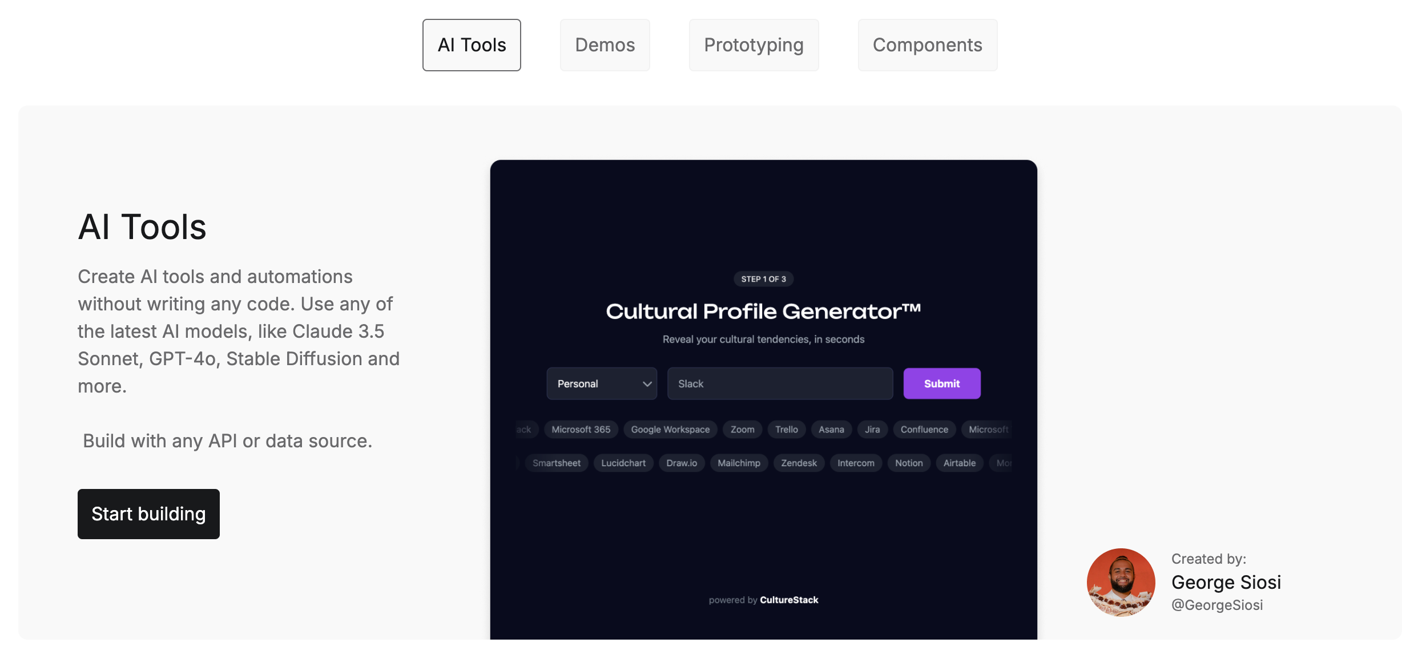Focus the Slack text input field

click(x=780, y=383)
